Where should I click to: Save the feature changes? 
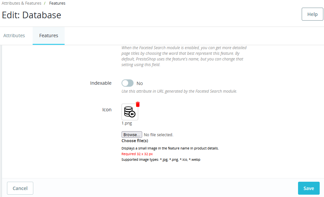click(x=309, y=188)
